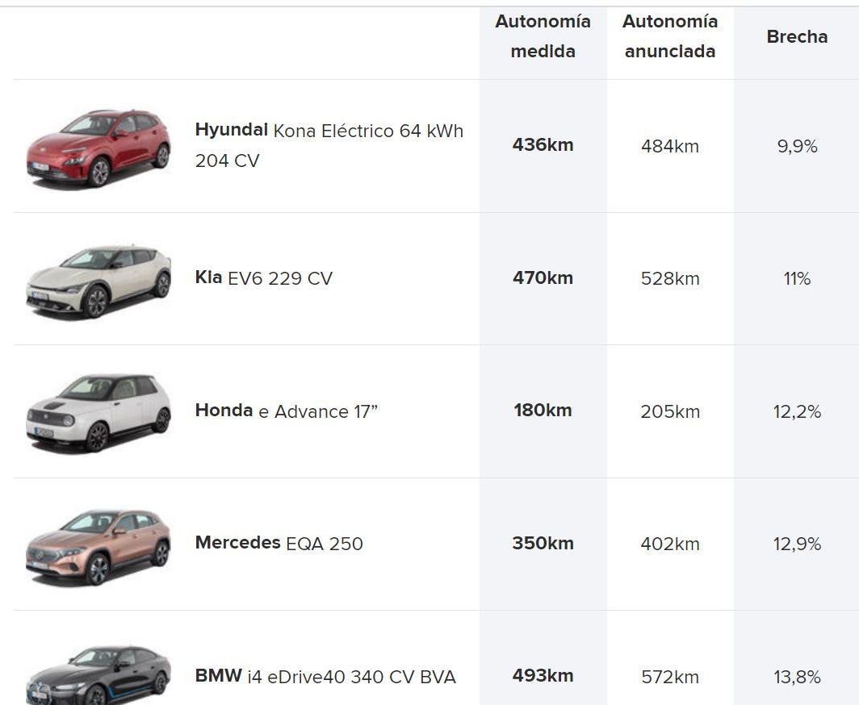Viewport: 859px width, 705px height.
Task: Select the 9,9% gap value for Hyundai
Action: click(797, 146)
